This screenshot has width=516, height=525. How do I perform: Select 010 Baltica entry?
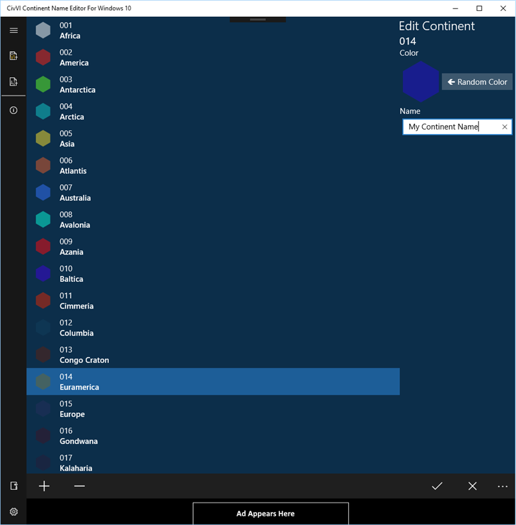pyautogui.click(x=213, y=274)
